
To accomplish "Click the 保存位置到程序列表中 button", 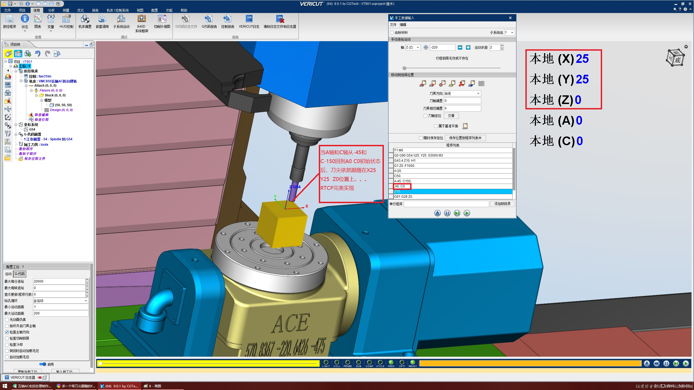I will (x=465, y=138).
